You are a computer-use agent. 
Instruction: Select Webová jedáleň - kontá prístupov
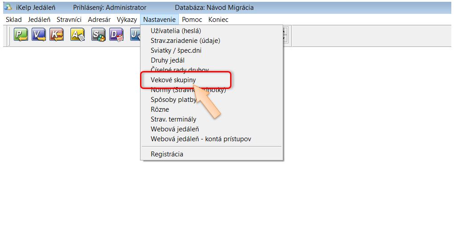click(201, 139)
